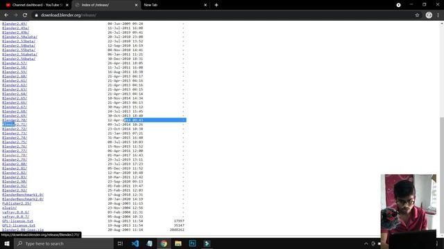This screenshot has height=249, width=444.
Task: Open the Blender2.90/ folder link
Action: point(15,181)
